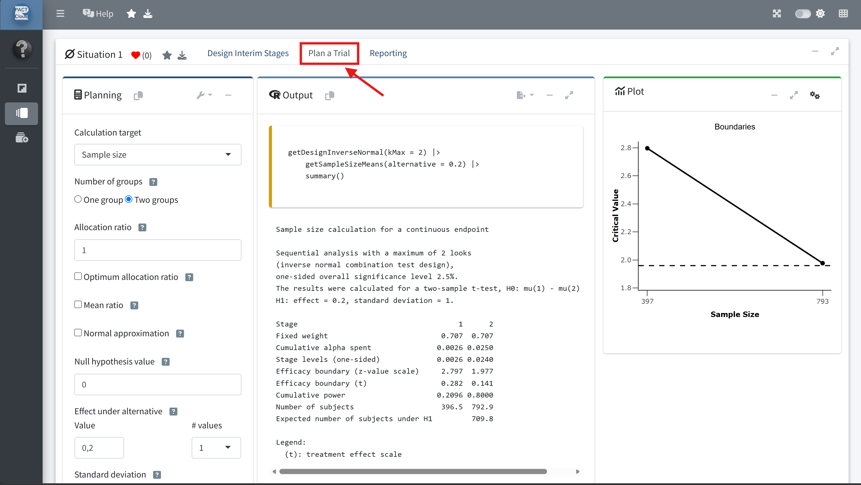Click the fullscreen arrows icon in top bar
Image resolution: width=861 pixels, height=485 pixels.
coord(777,14)
